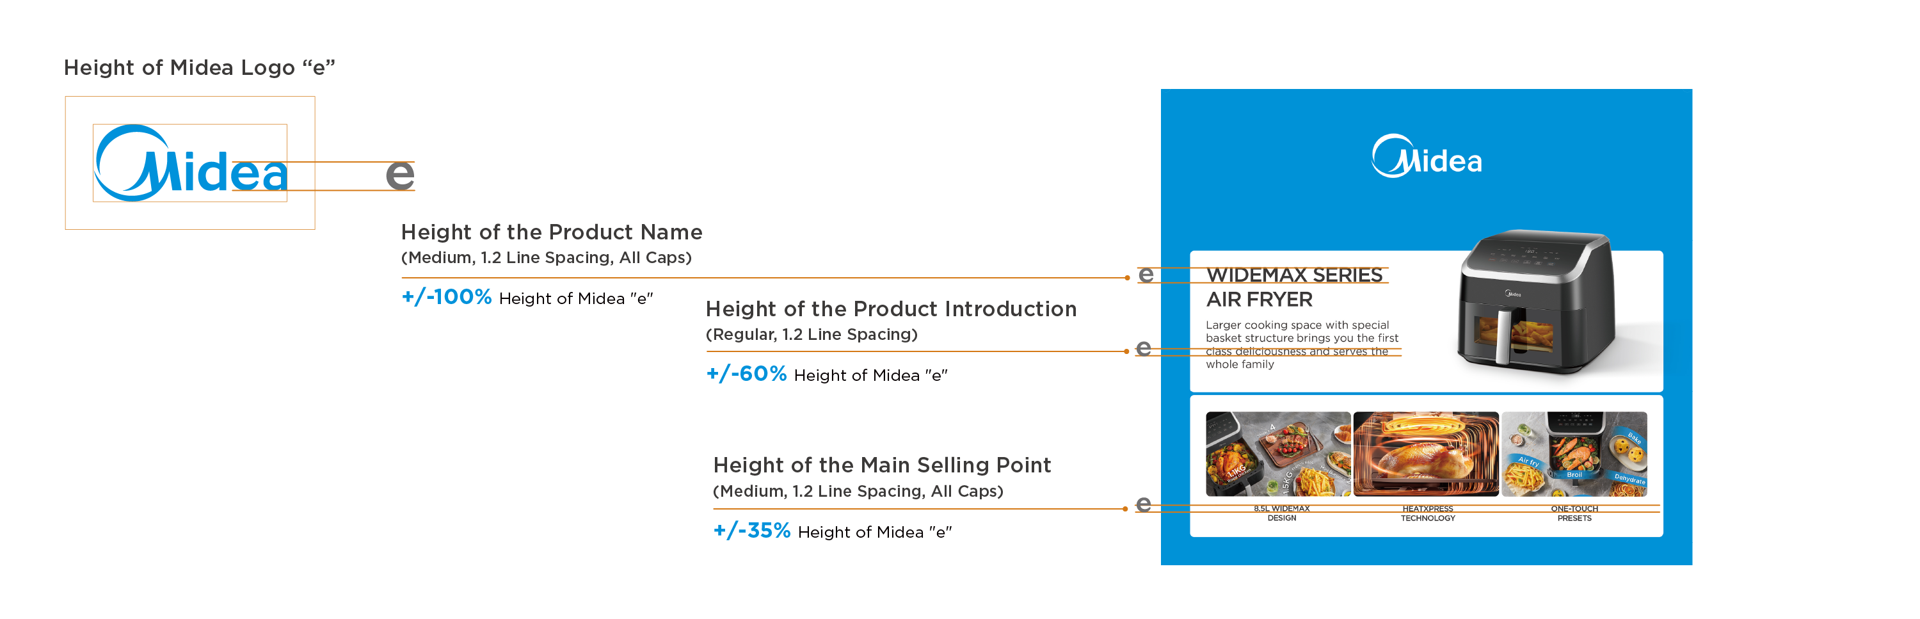Click the blue +/-60% value
Screen dimensions: 1920x619
(x=746, y=374)
